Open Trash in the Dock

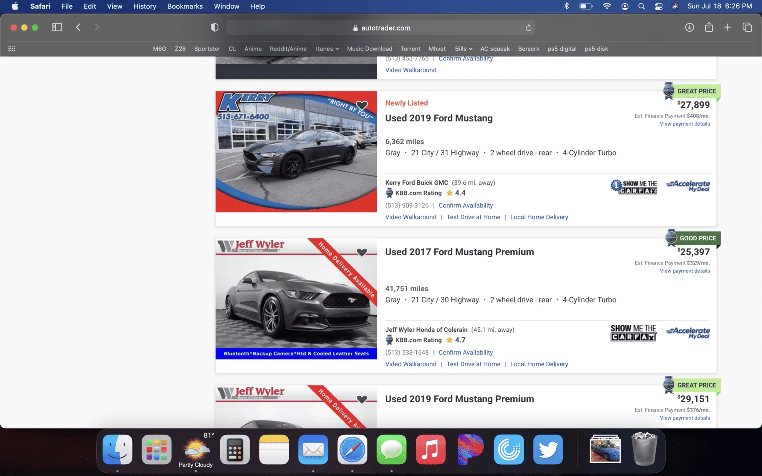(x=644, y=448)
